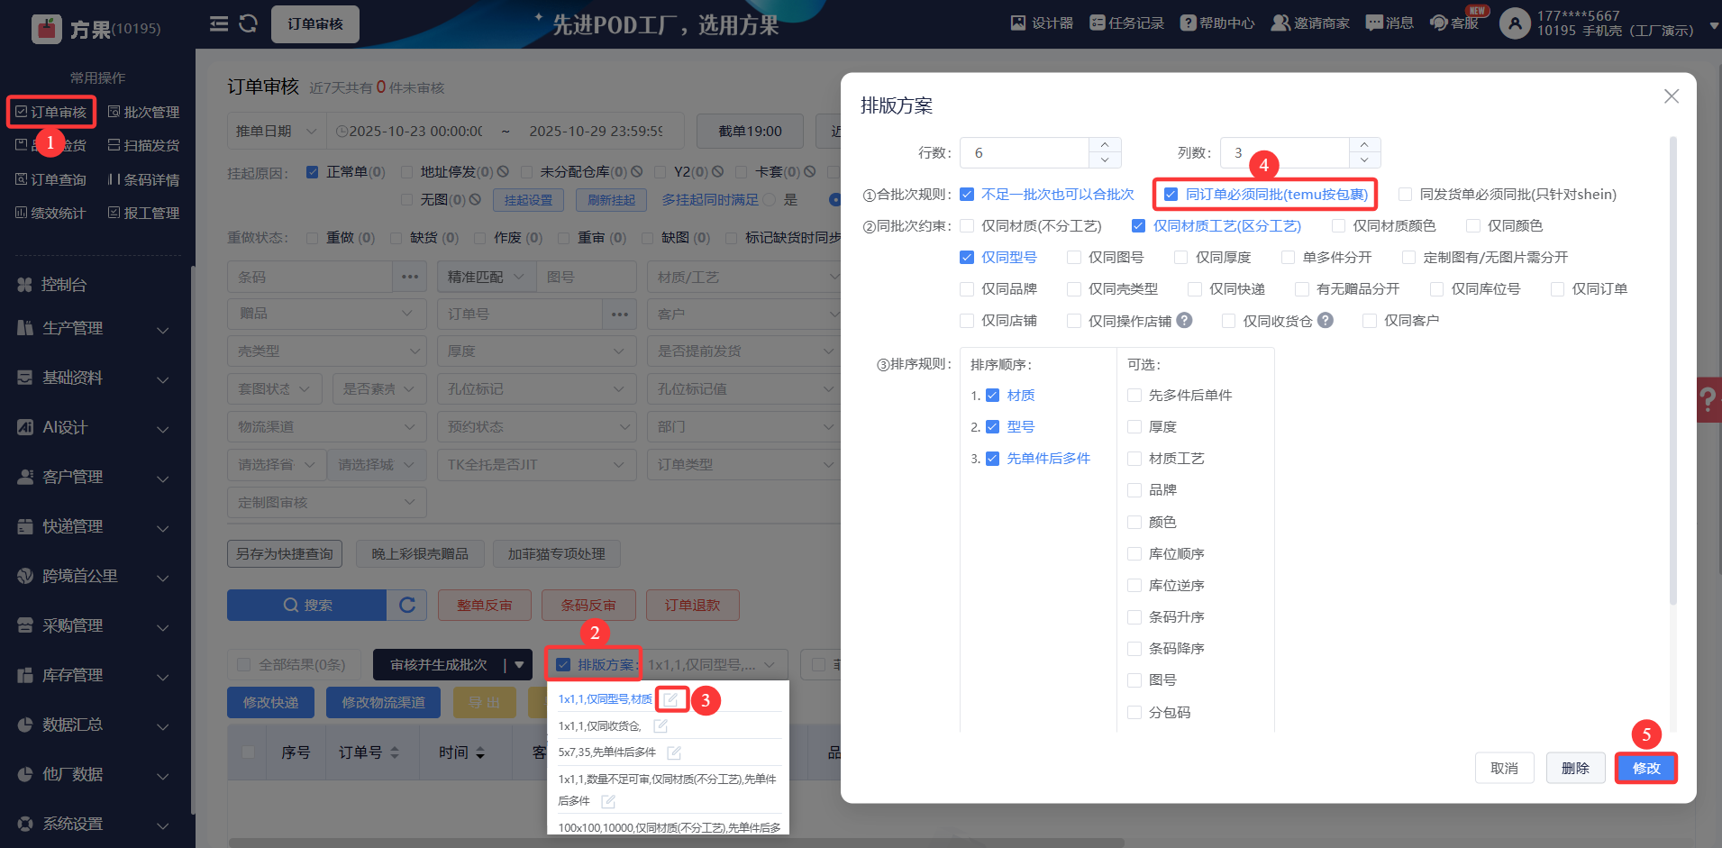Open the 推单日期 date type dropdown

pos(276,132)
